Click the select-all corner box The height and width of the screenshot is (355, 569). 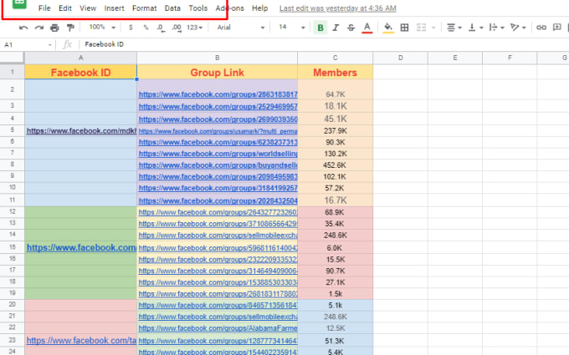[12, 58]
